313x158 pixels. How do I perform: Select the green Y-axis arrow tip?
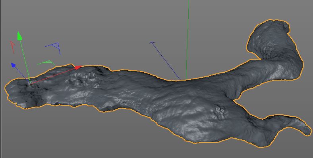tap(19, 36)
